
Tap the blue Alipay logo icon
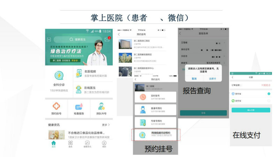tap(233, 94)
